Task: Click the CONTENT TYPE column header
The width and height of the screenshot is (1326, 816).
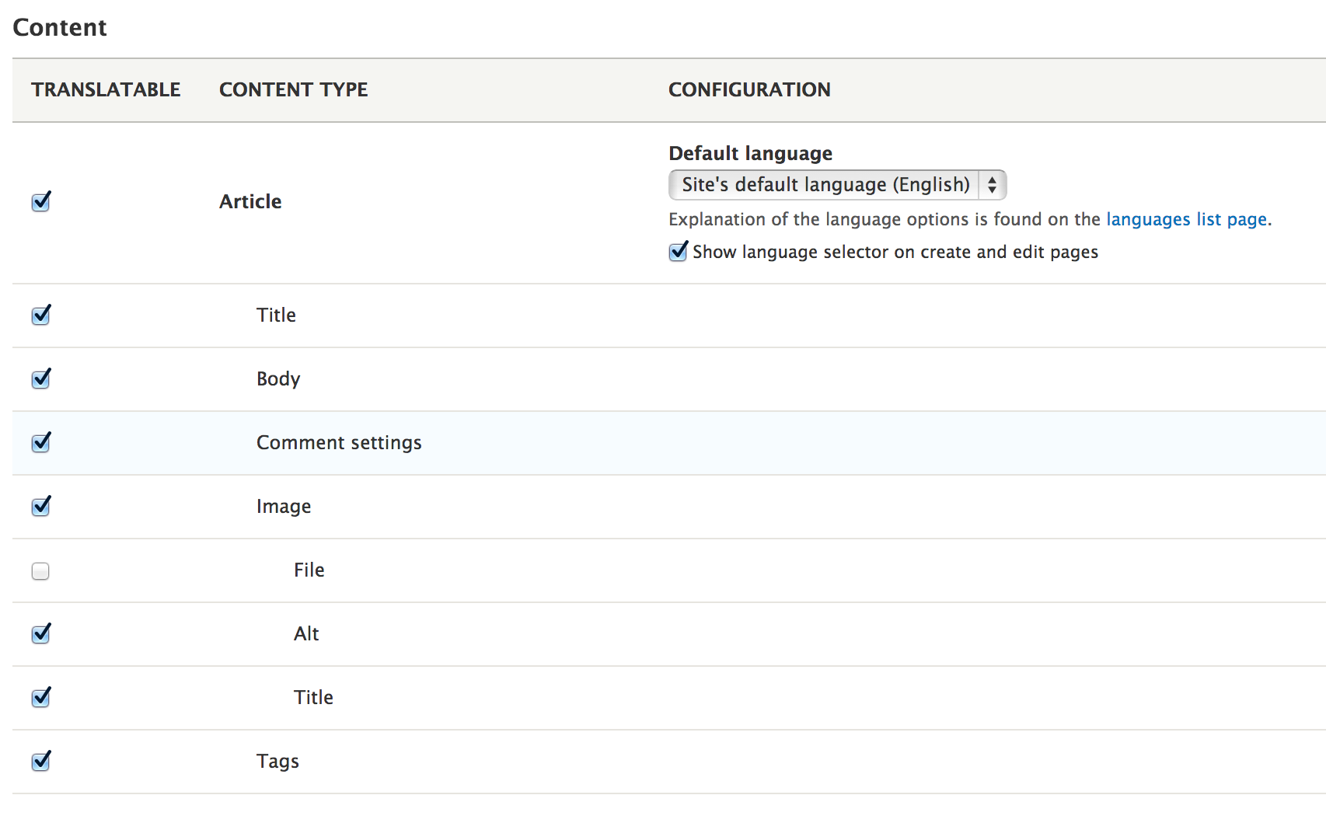Action: (294, 90)
